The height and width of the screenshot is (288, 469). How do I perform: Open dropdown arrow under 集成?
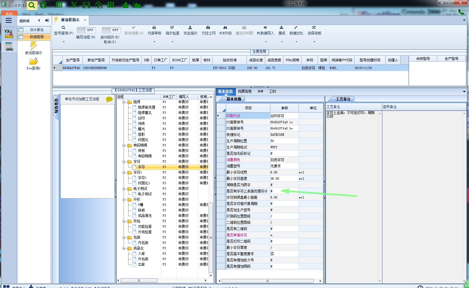pos(282,42)
